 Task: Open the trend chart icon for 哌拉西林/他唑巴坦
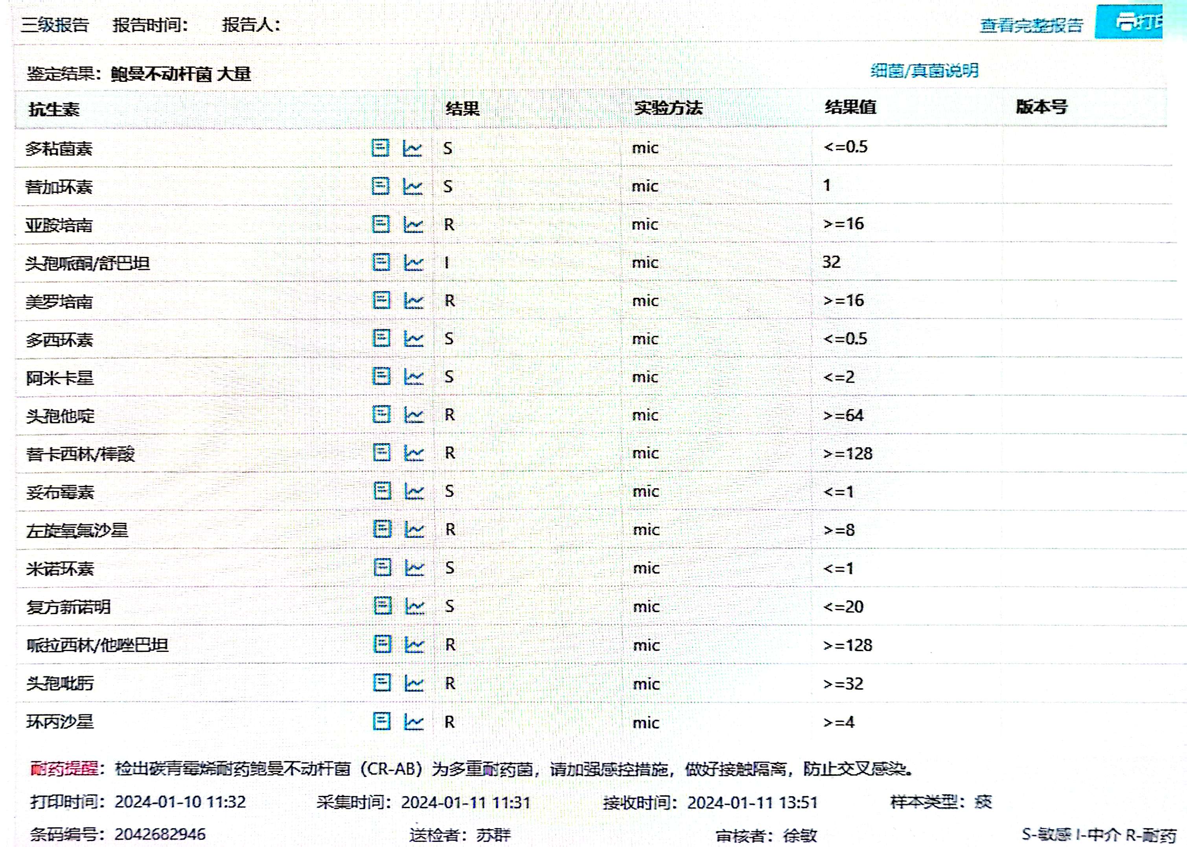[414, 645]
